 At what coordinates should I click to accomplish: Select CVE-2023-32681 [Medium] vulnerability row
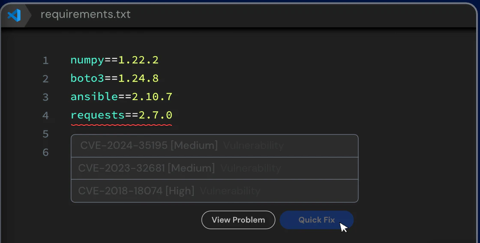click(215, 168)
